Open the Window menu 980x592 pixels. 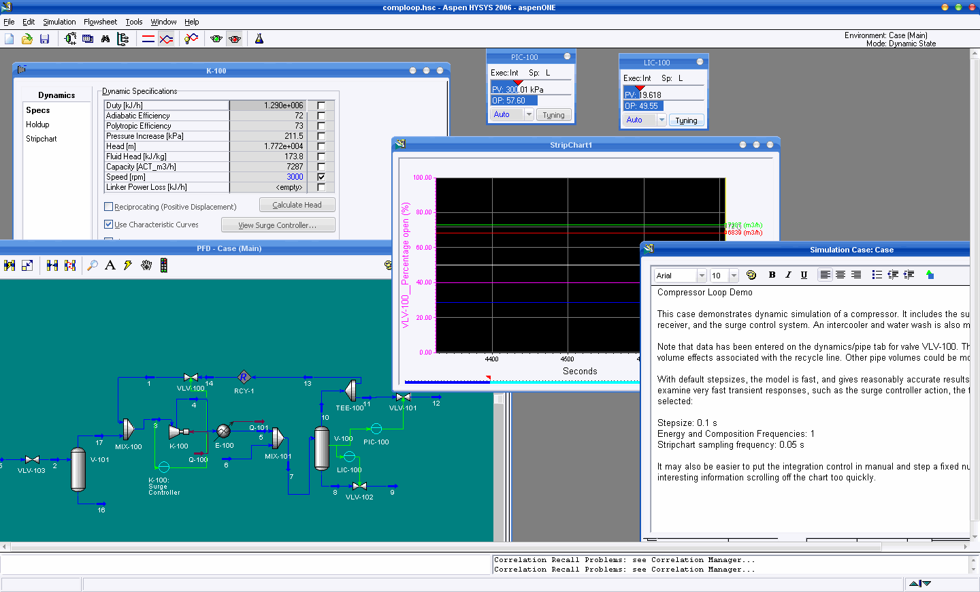tap(163, 22)
